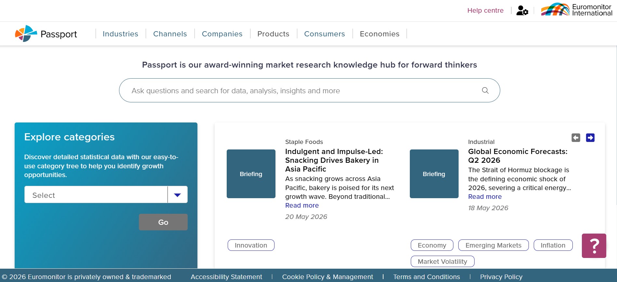The width and height of the screenshot is (617, 282).
Task: Open Terms and Conditions link
Action: click(426, 277)
